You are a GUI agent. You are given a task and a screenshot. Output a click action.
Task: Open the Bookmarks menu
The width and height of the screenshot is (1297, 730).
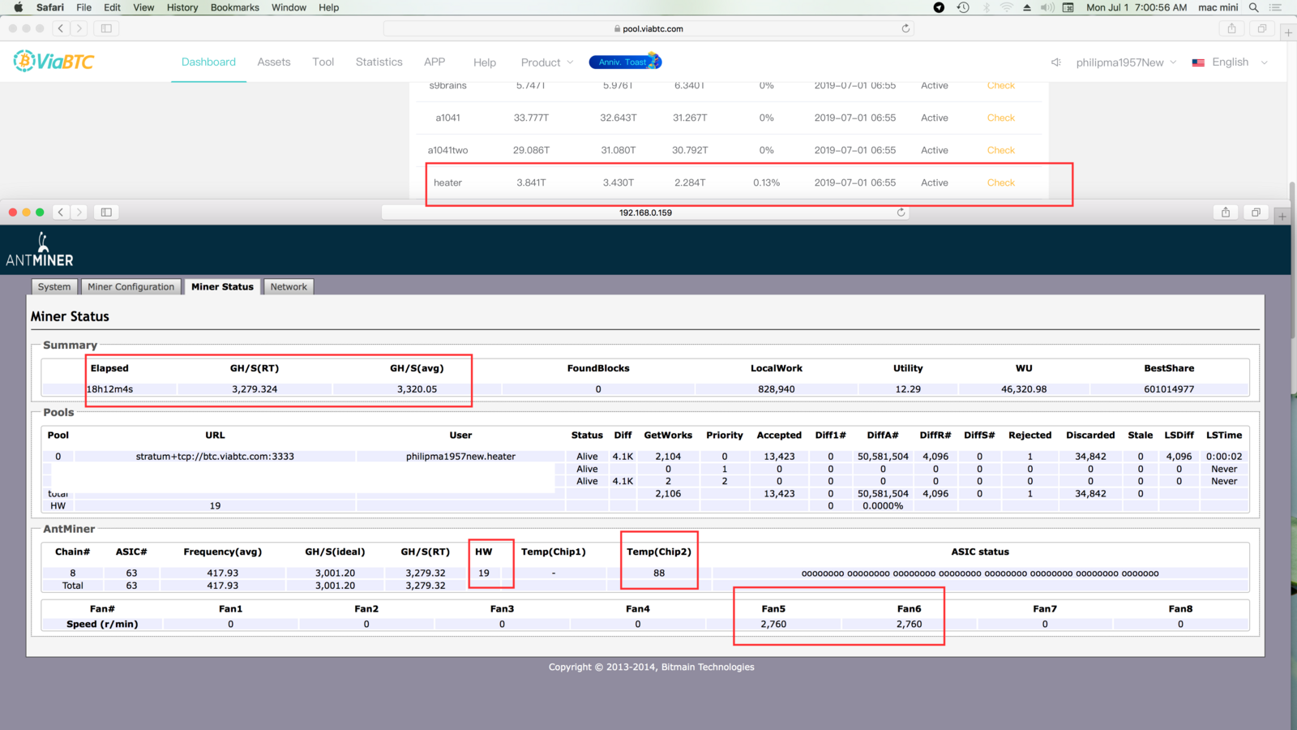pyautogui.click(x=235, y=7)
